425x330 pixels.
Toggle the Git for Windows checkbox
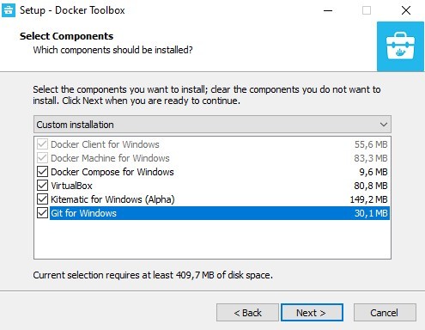coord(42,213)
